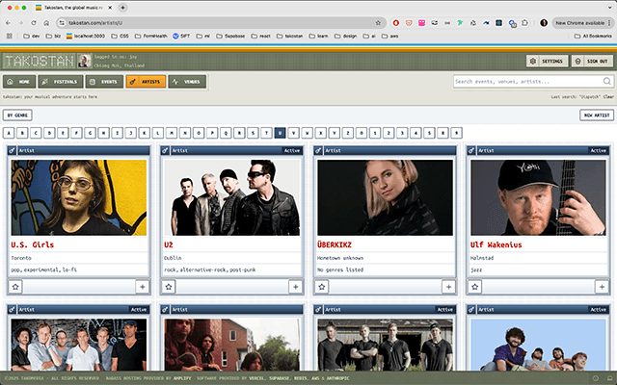
Task: Click the pink extension icon in toolbar
Action: [421, 23]
